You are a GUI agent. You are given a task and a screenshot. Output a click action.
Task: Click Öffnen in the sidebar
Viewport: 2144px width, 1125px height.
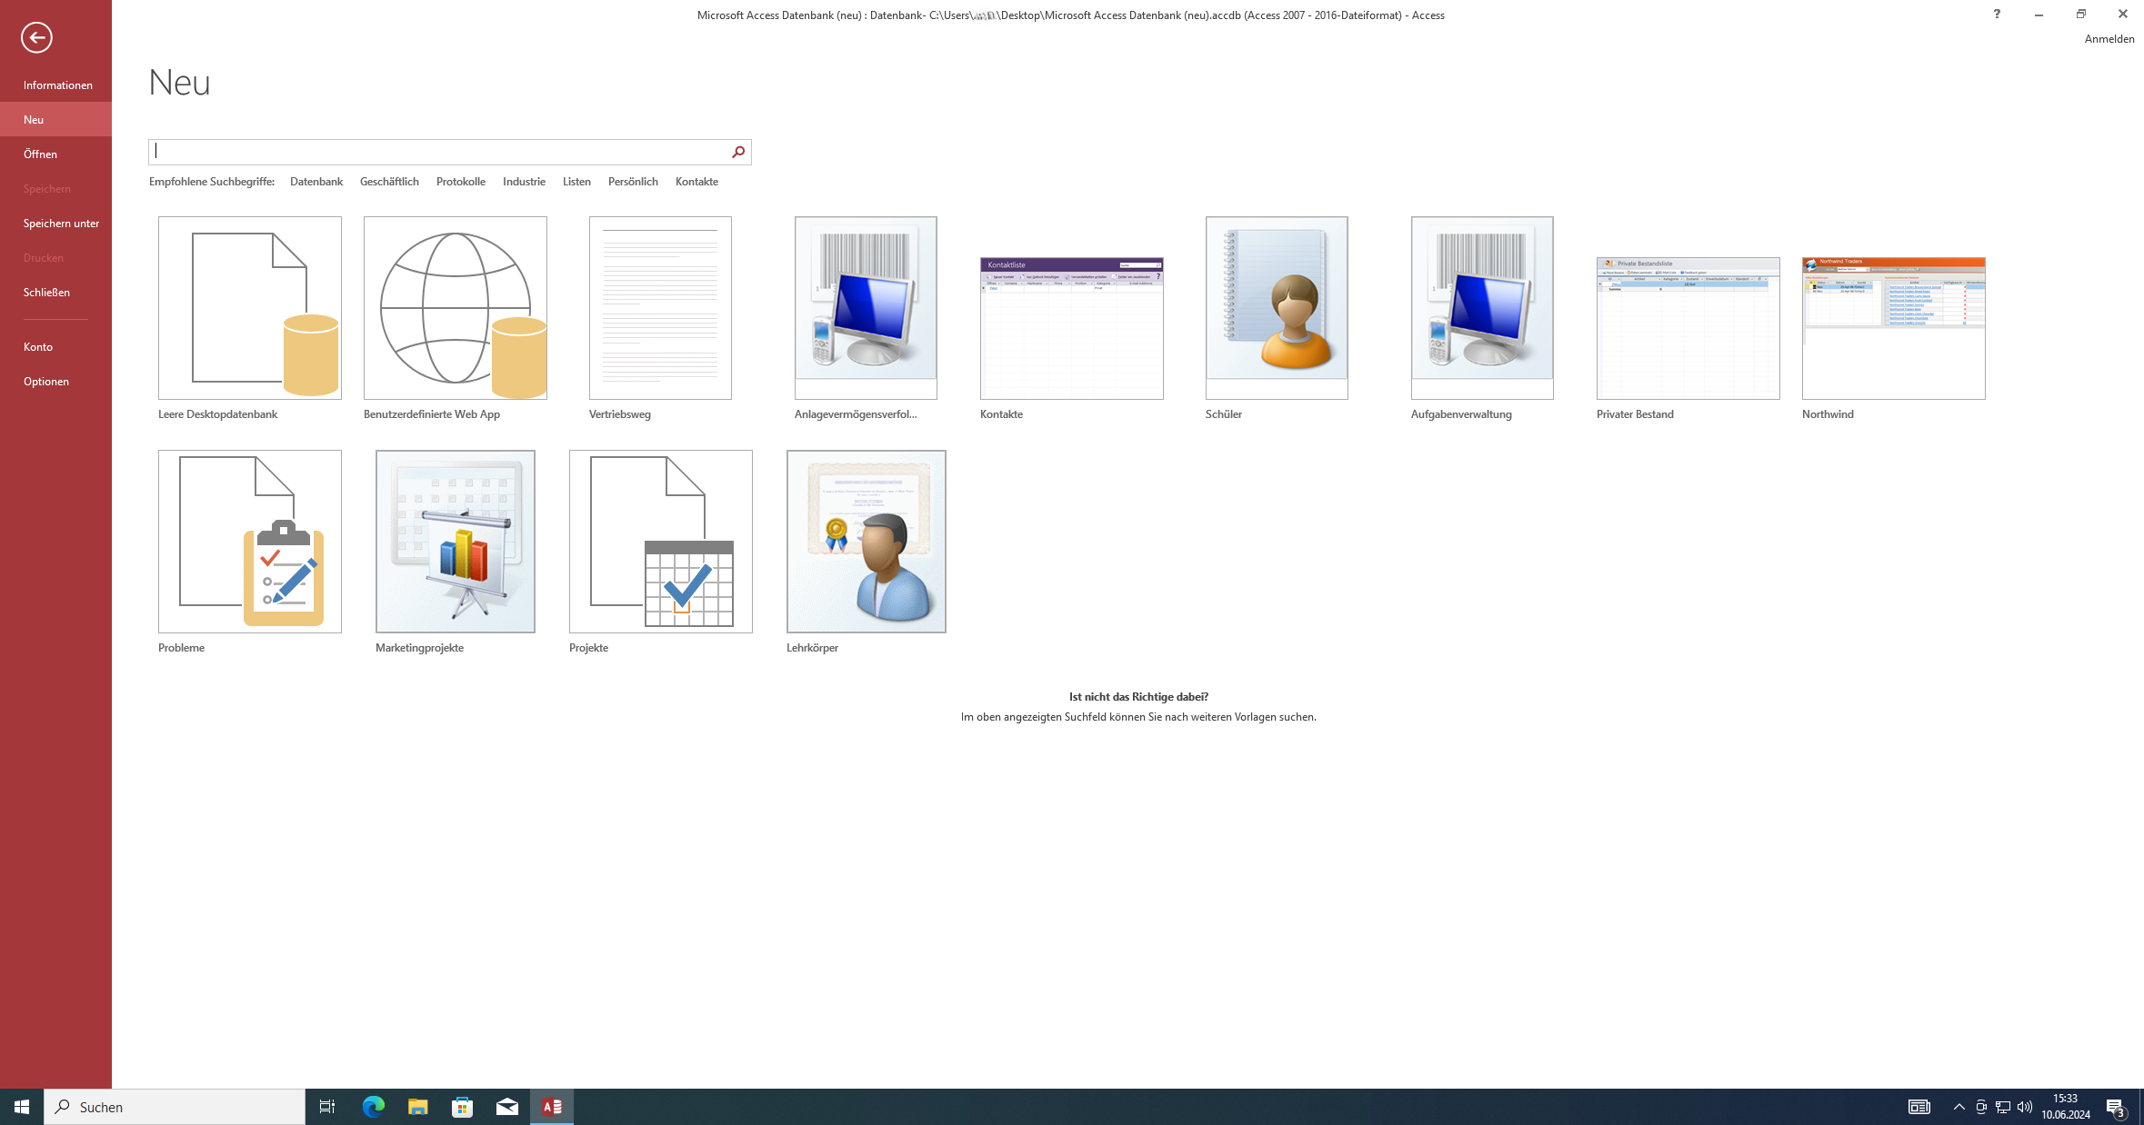tap(40, 154)
